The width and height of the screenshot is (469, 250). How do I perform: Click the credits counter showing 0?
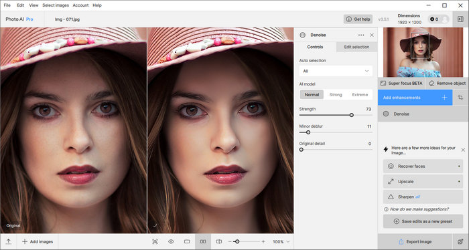434,19
